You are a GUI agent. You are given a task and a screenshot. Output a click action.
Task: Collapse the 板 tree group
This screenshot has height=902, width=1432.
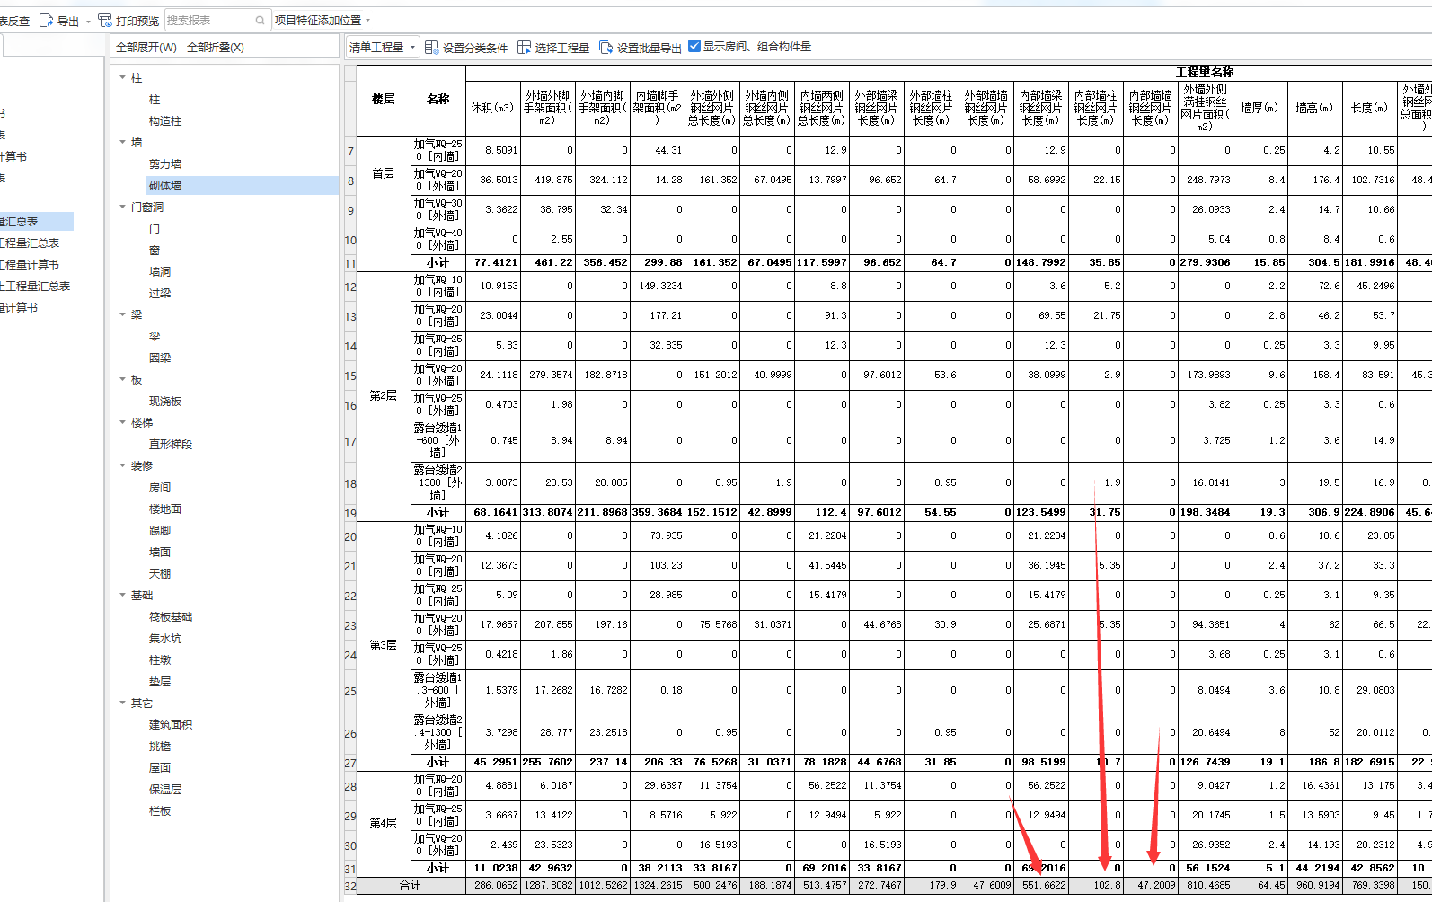(123, 379)
